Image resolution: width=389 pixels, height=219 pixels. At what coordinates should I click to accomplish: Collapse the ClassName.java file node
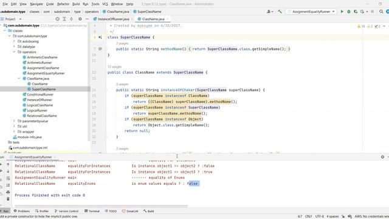pos(19,78)
